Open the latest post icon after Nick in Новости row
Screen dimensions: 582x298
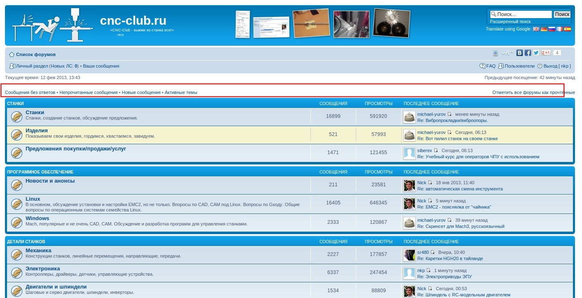pyautogui.click(x=430, y=183)
